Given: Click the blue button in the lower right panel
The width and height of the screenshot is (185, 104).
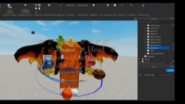Looking at the screenshot, I should (170, 70).
